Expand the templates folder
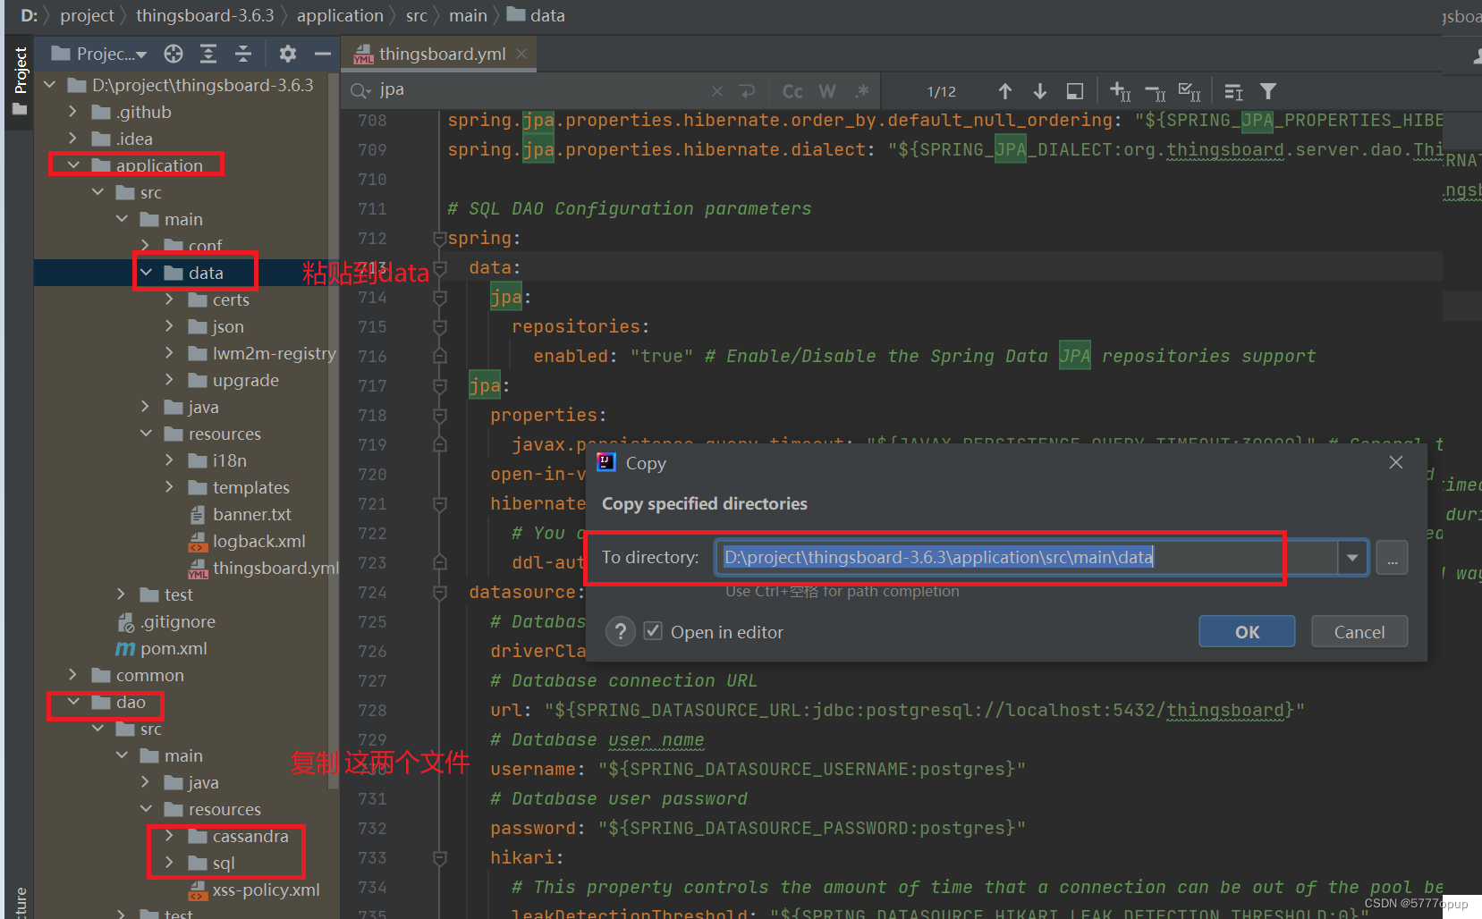 pyautogui.click(x=170, y=487)
